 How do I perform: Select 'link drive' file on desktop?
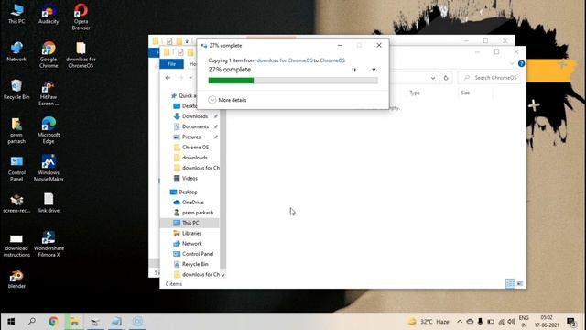pos(49,203)
